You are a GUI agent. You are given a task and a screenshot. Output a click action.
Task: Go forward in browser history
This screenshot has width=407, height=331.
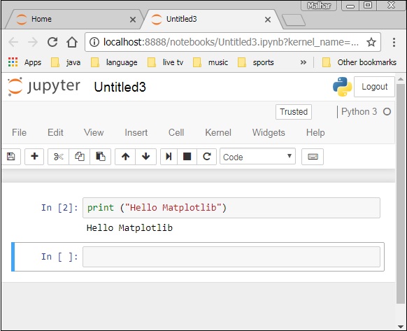[33, 42]
